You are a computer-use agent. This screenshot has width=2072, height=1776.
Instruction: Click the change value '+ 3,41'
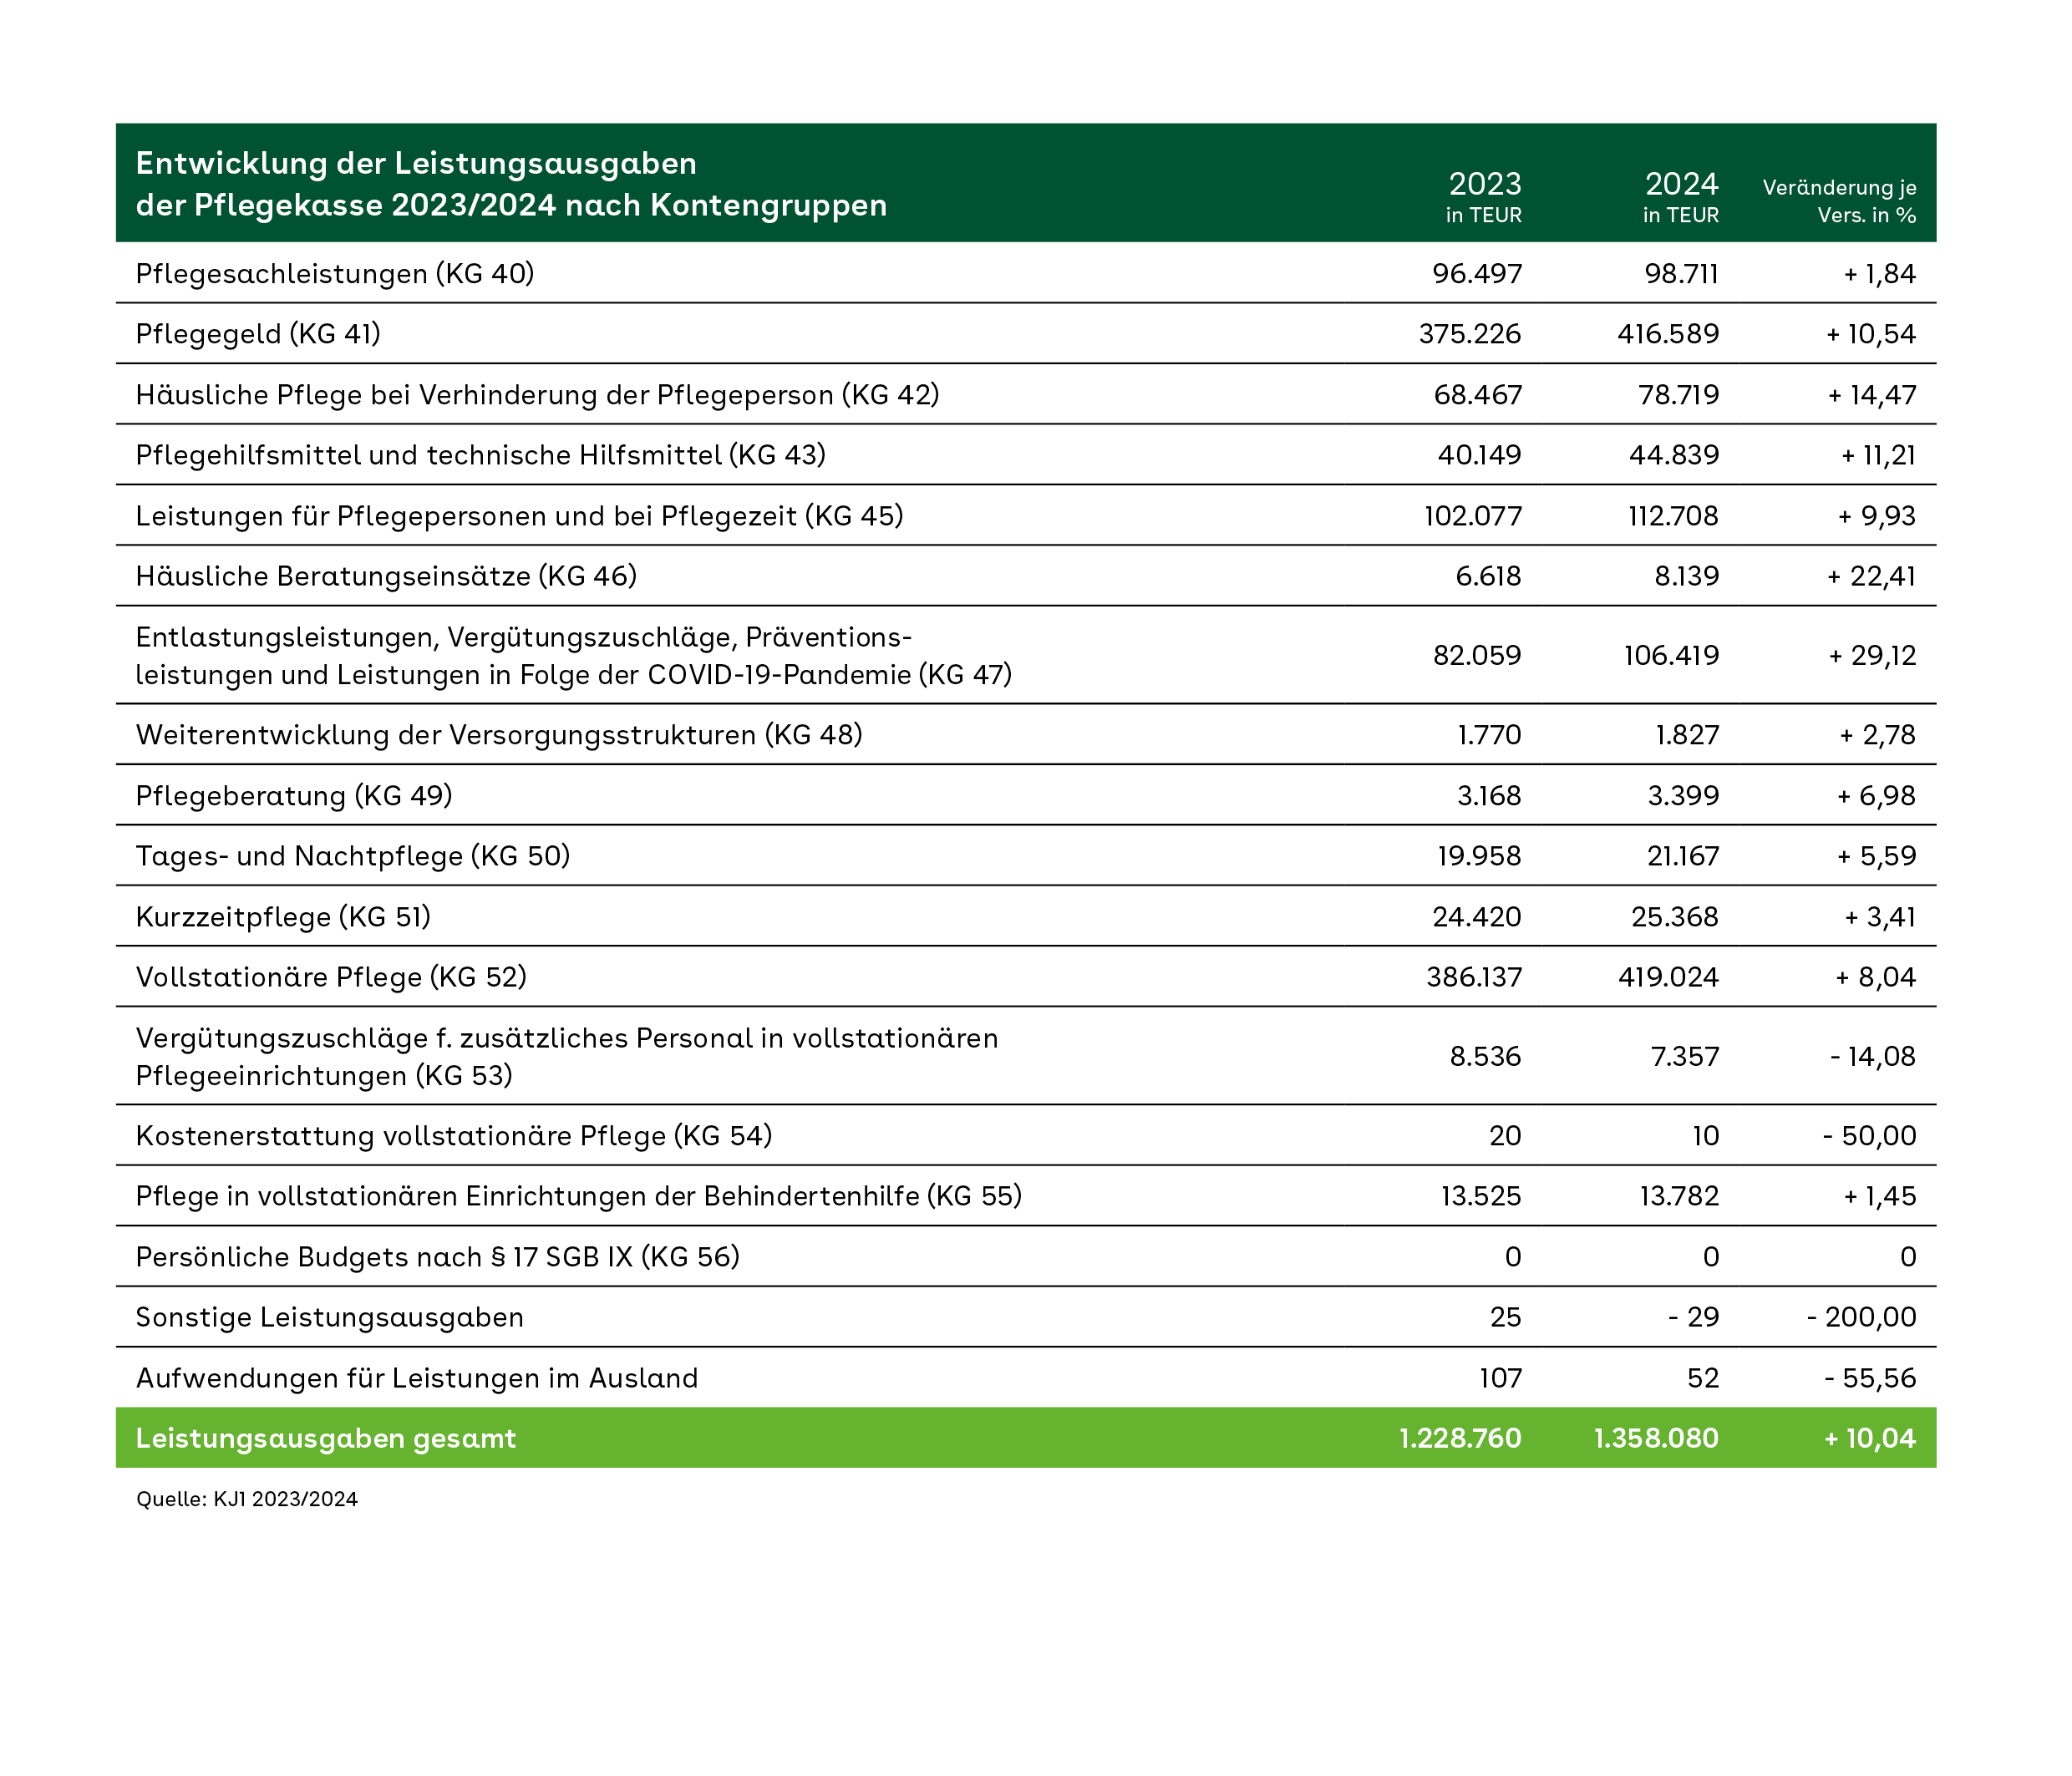click(x=1880, y=917)
